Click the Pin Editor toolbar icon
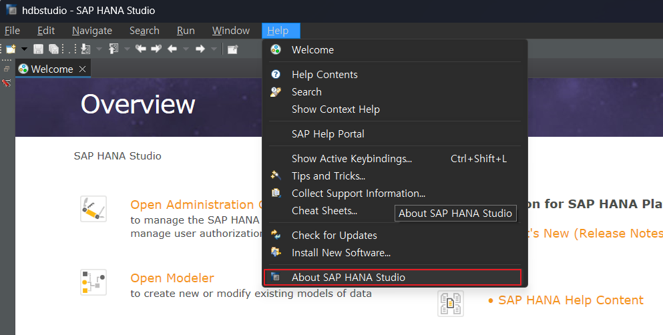This screenshot has height=335, width=663. (232, 49)
